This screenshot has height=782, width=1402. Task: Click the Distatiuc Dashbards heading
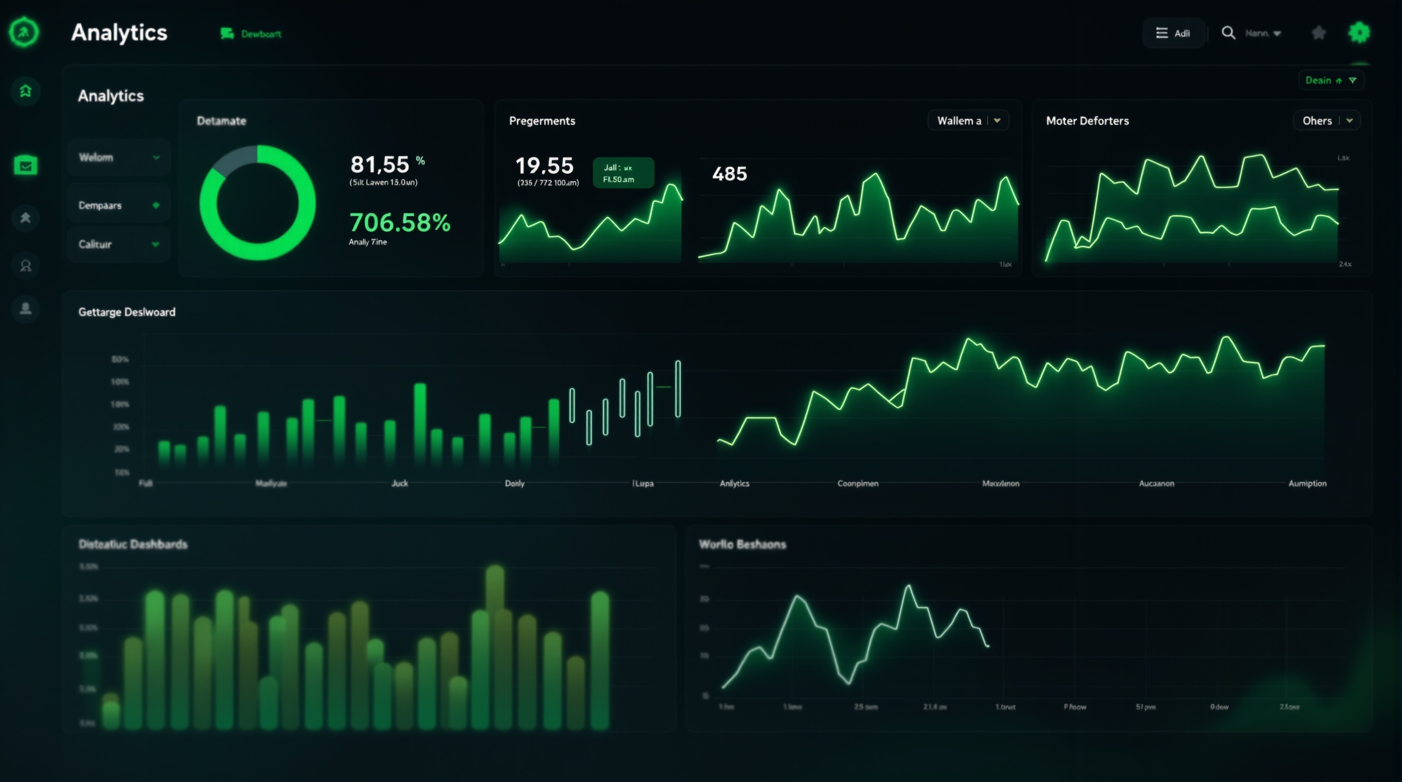pyautogui.click(x=133, y=544)
